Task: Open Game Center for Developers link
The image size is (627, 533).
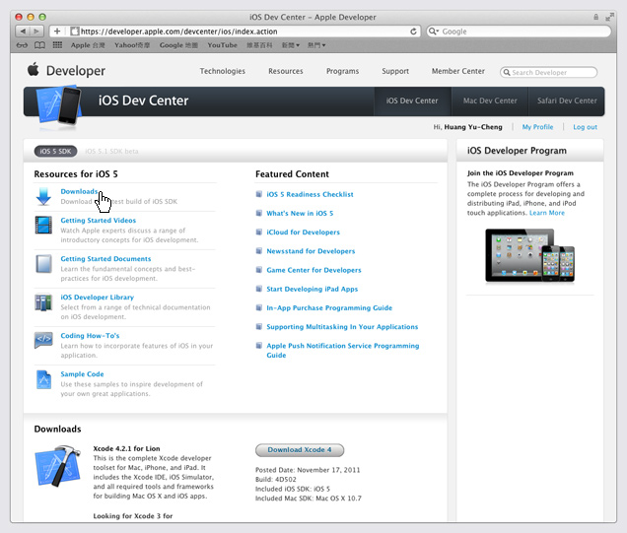Action: (x=313, y=270)
